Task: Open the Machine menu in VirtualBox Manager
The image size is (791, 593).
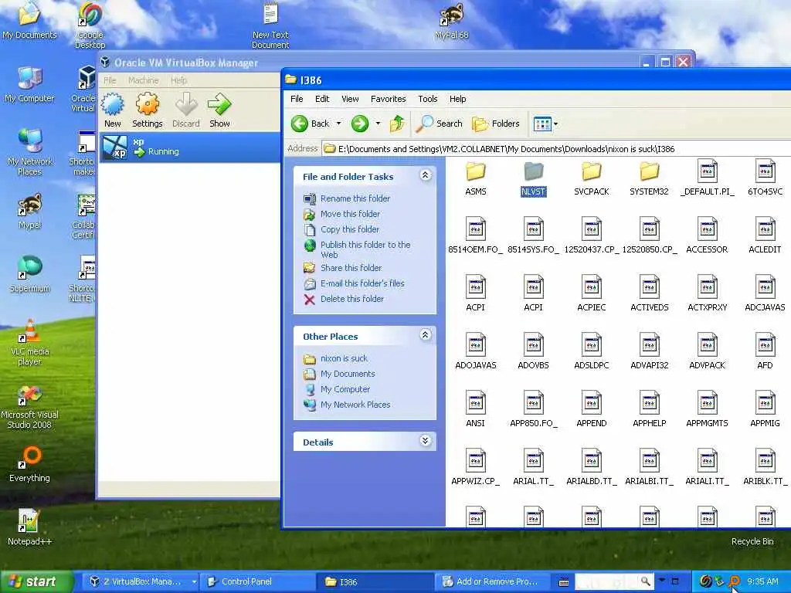Action: tap(143, 80)
